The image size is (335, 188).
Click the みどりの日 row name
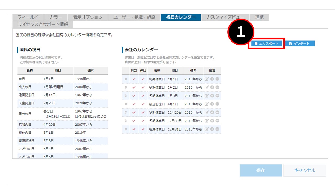26,149
